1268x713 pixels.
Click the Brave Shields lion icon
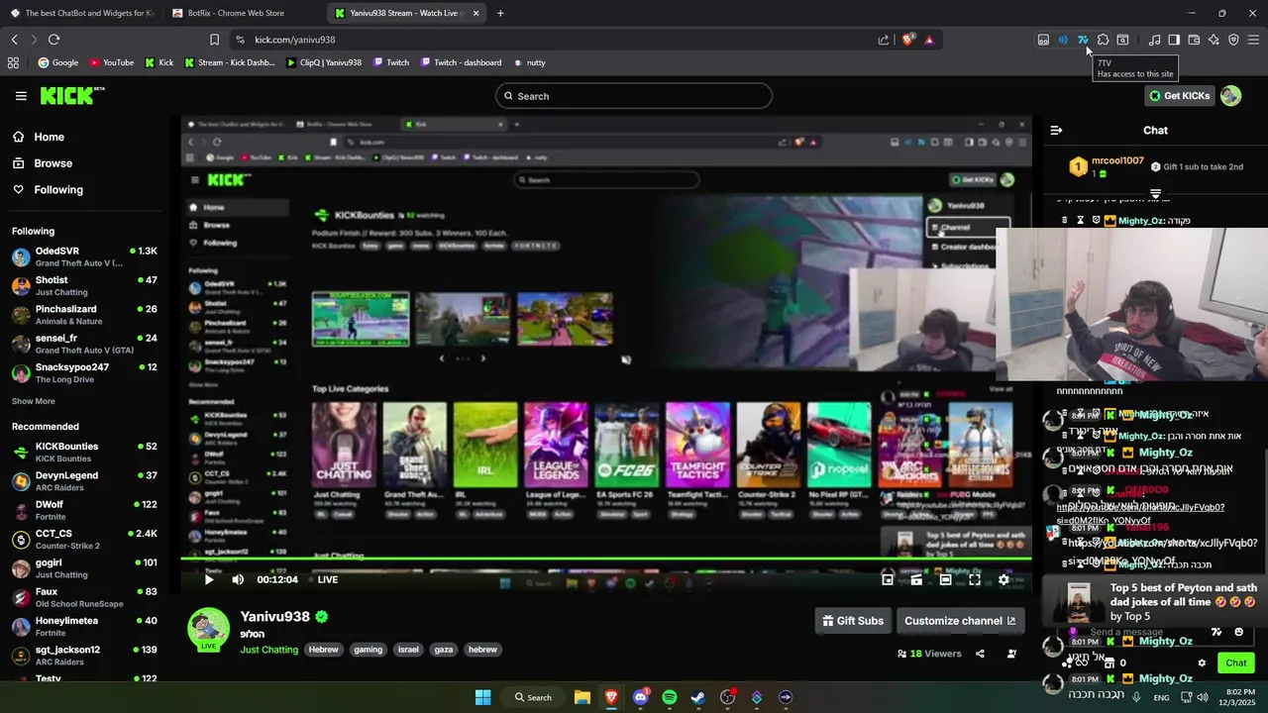(x=907, y=40)
